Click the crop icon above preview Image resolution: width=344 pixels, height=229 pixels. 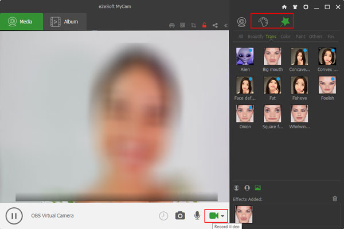pos(194,25)
